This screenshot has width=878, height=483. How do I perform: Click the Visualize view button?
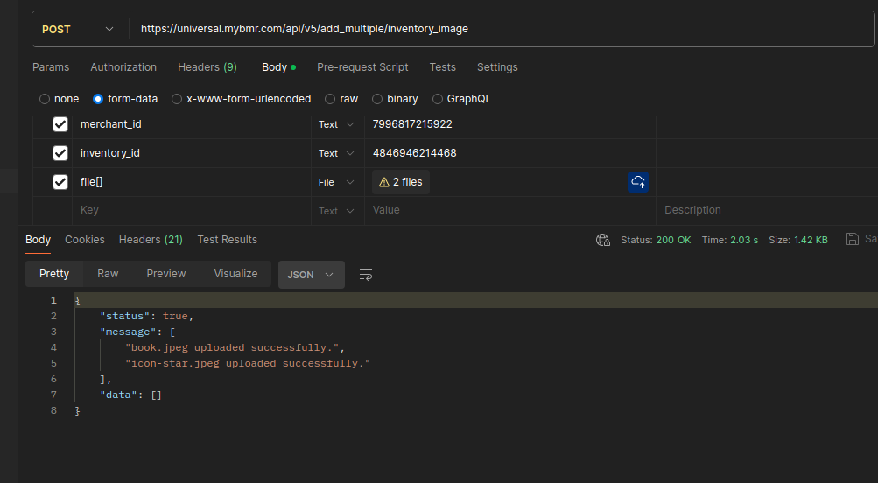click(x=235, y=274)
